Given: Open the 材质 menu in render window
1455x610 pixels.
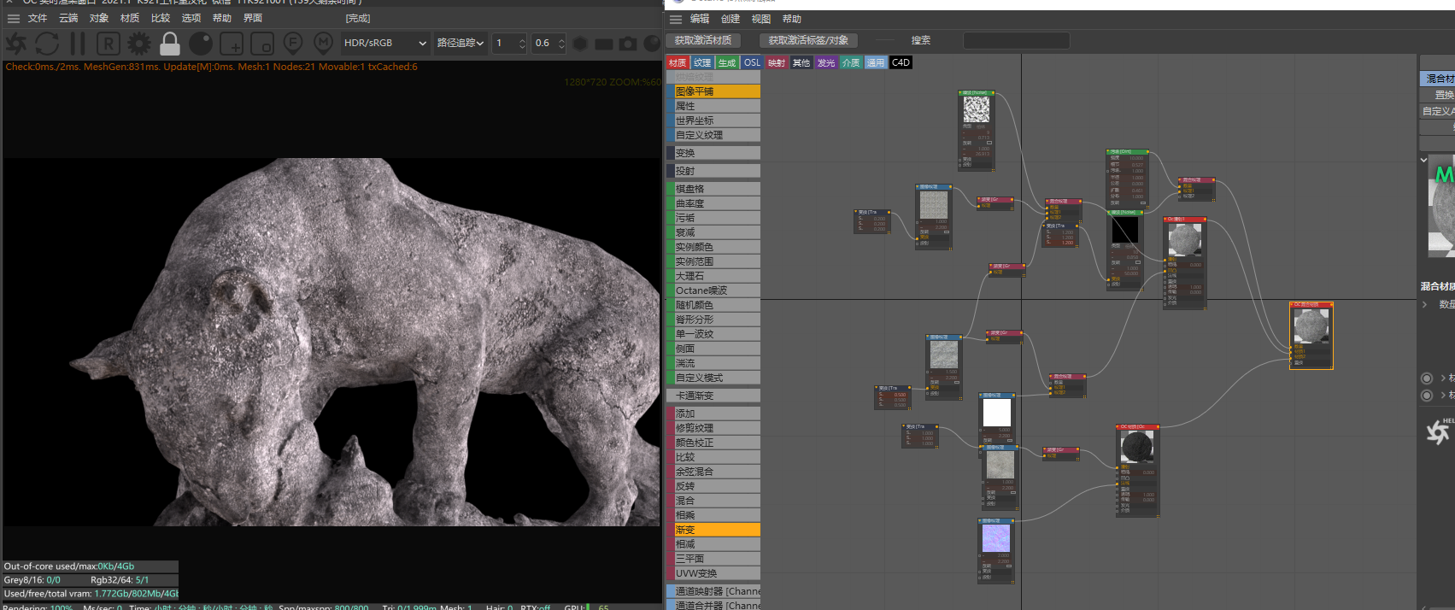Looking at the screenshot, I should click(x=130, y=18).
